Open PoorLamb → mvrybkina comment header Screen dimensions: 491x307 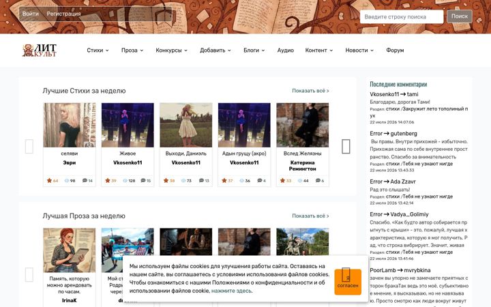point(400,270)
